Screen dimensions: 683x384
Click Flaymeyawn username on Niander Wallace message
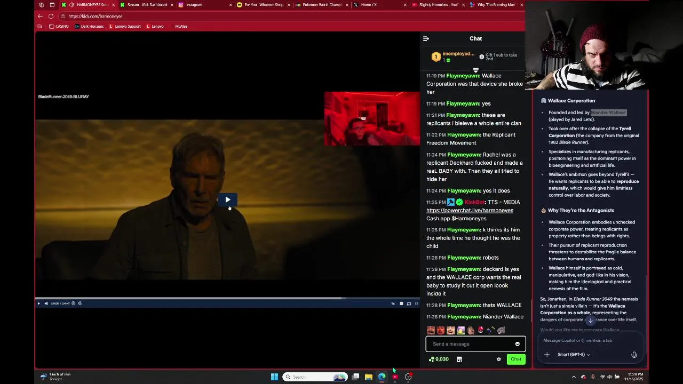pos(464,317)
